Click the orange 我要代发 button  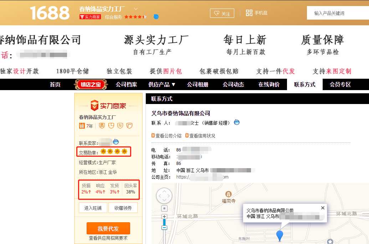click(x=108, y=228)
